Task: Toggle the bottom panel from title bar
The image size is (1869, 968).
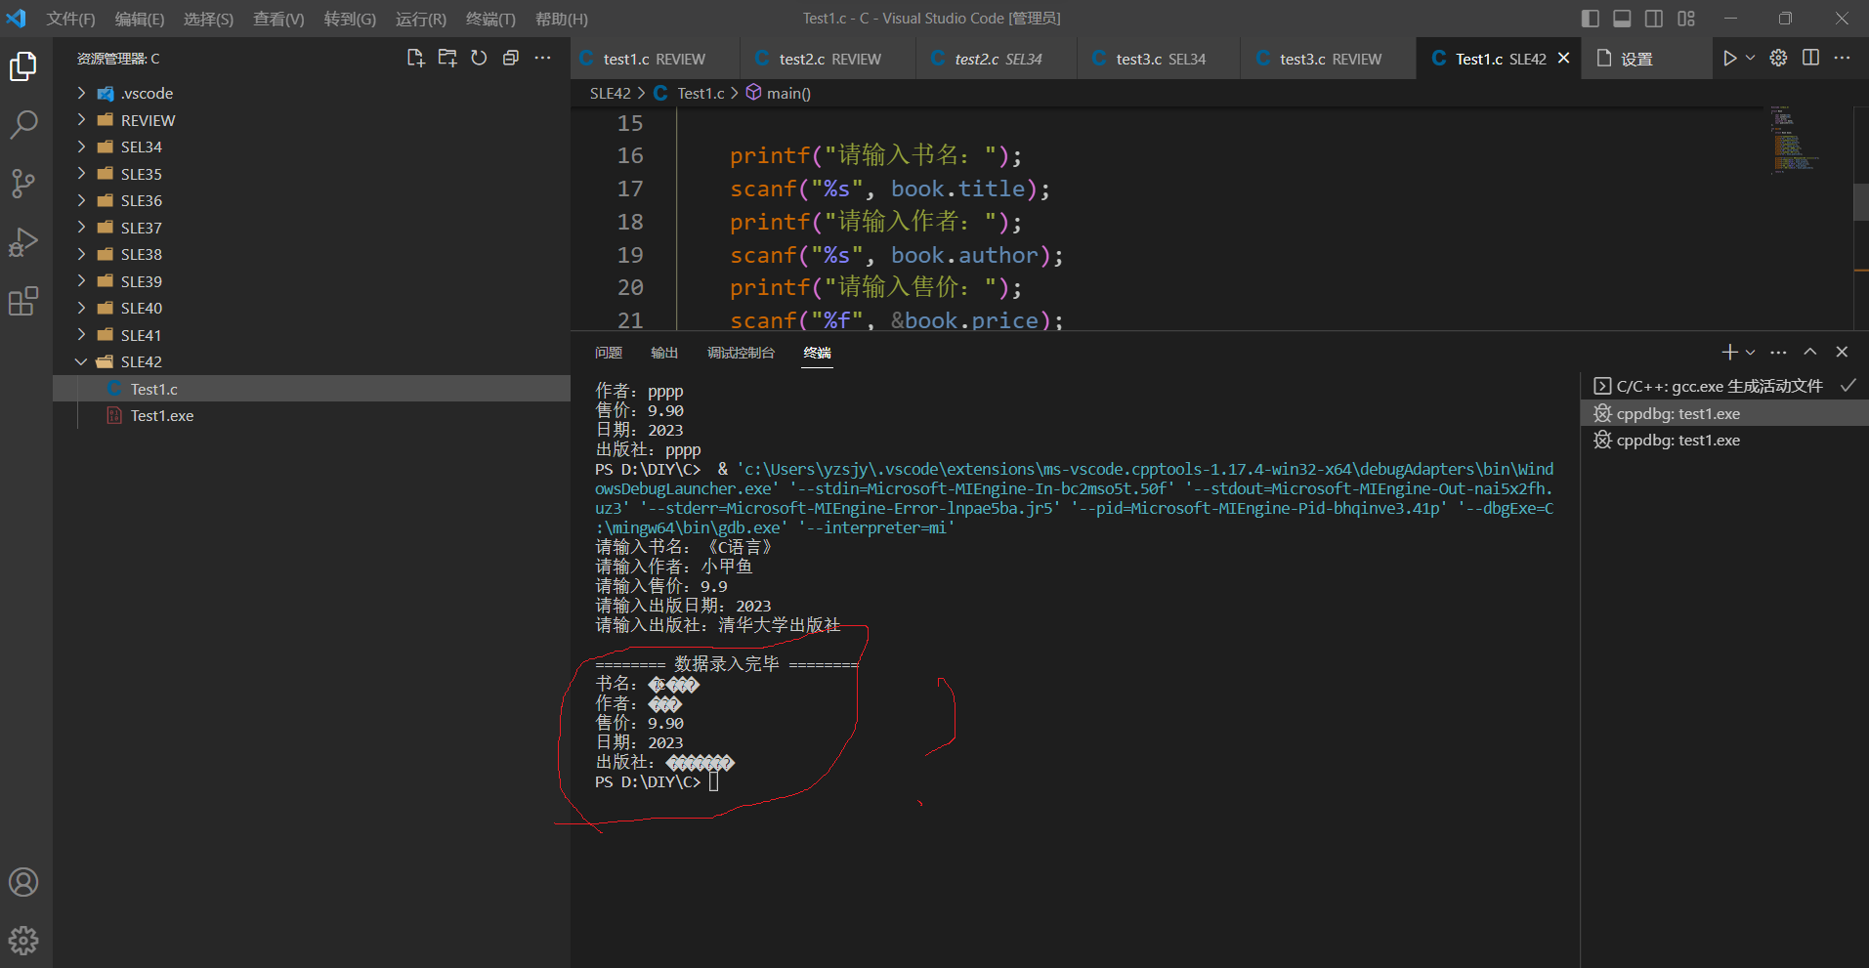Action: point(1622,19)
